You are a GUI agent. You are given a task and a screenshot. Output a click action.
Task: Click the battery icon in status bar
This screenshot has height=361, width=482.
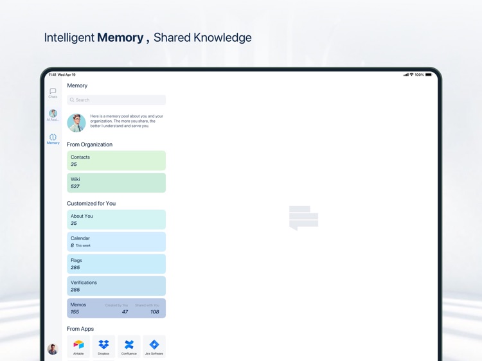pos(429,75)
